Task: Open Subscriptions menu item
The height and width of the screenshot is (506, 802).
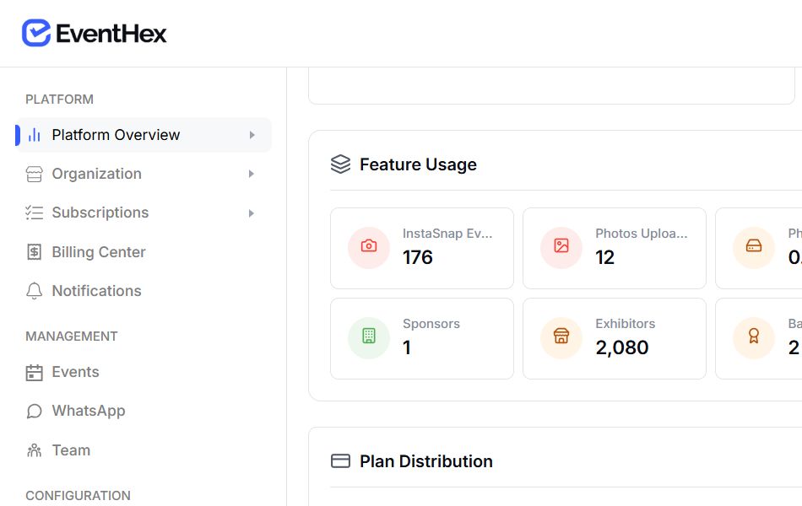Action: [144, 213]
